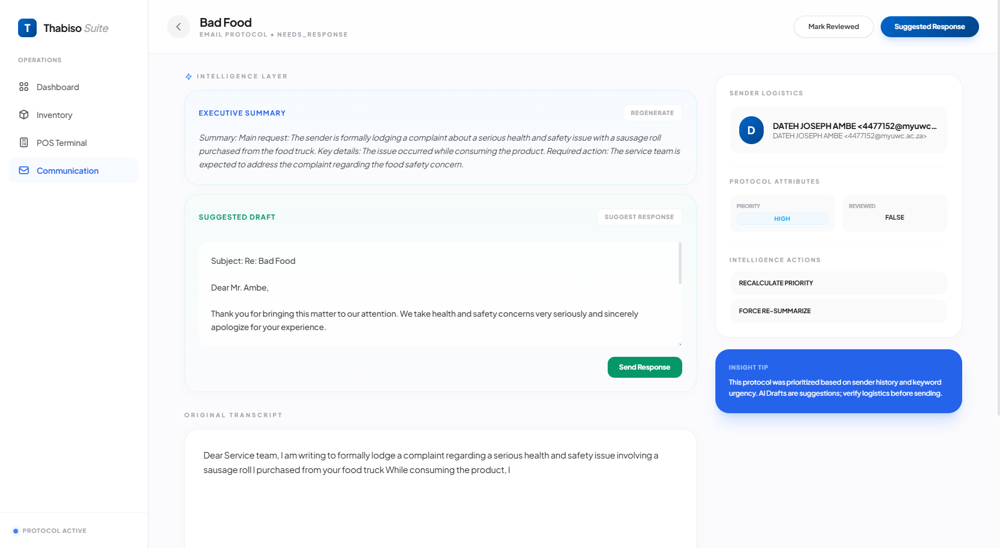Click the Intelligence Layer lightning bolt icon
The height and width of the screenshot is (548, 1000).
coord(187,76)
